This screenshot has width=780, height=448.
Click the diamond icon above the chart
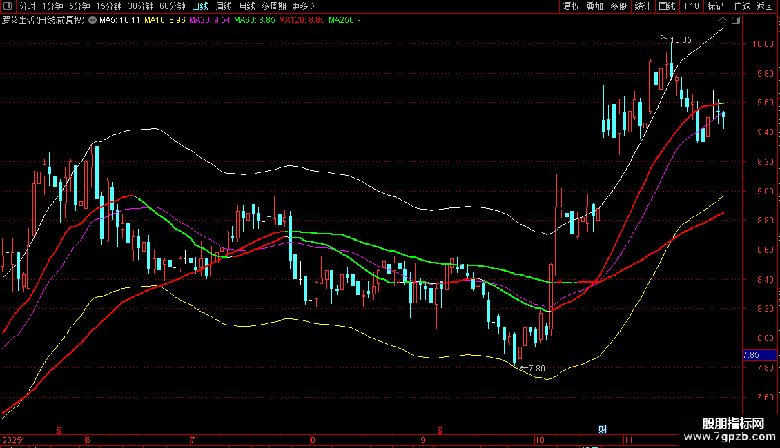[723, 21]
